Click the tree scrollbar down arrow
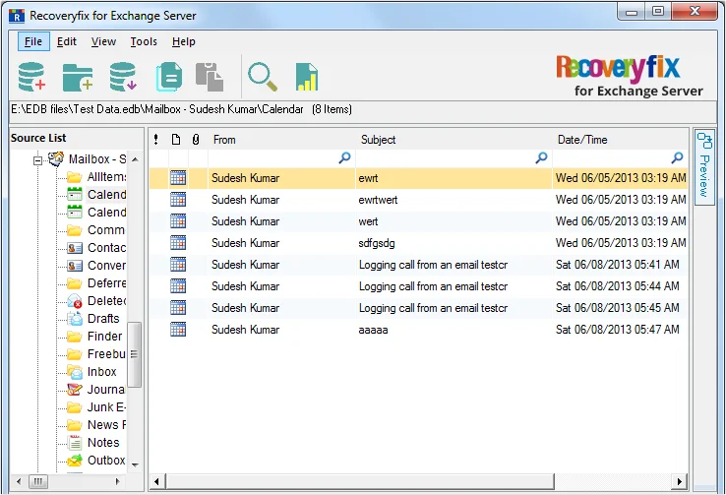Image resolution: width=726 pixels, height=495 pixels. (x=135, y=464)
